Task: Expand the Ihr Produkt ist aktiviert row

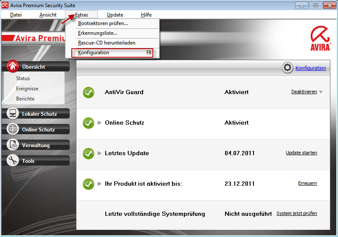Action: (x=99, y=184)
